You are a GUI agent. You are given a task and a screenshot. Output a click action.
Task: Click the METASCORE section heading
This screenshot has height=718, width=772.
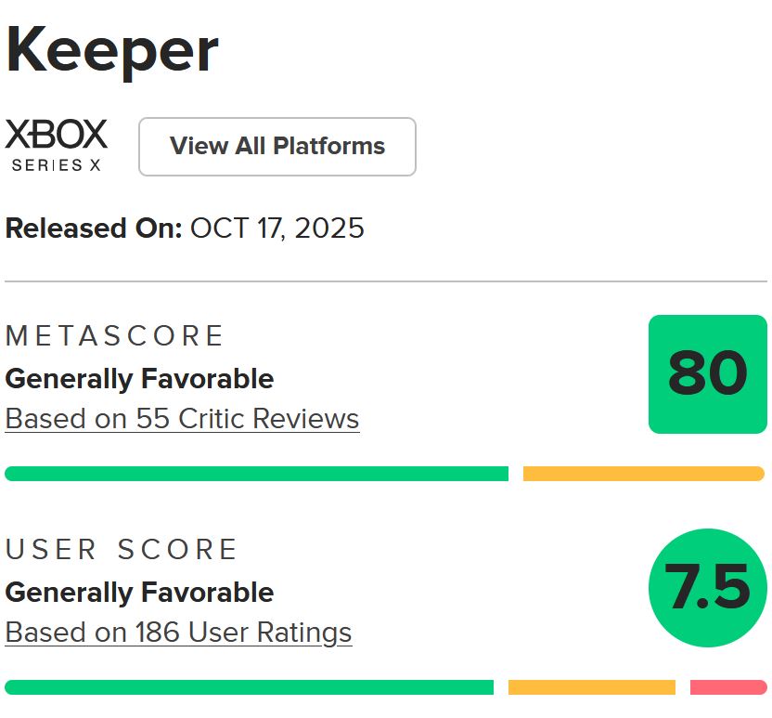(113, 335)
